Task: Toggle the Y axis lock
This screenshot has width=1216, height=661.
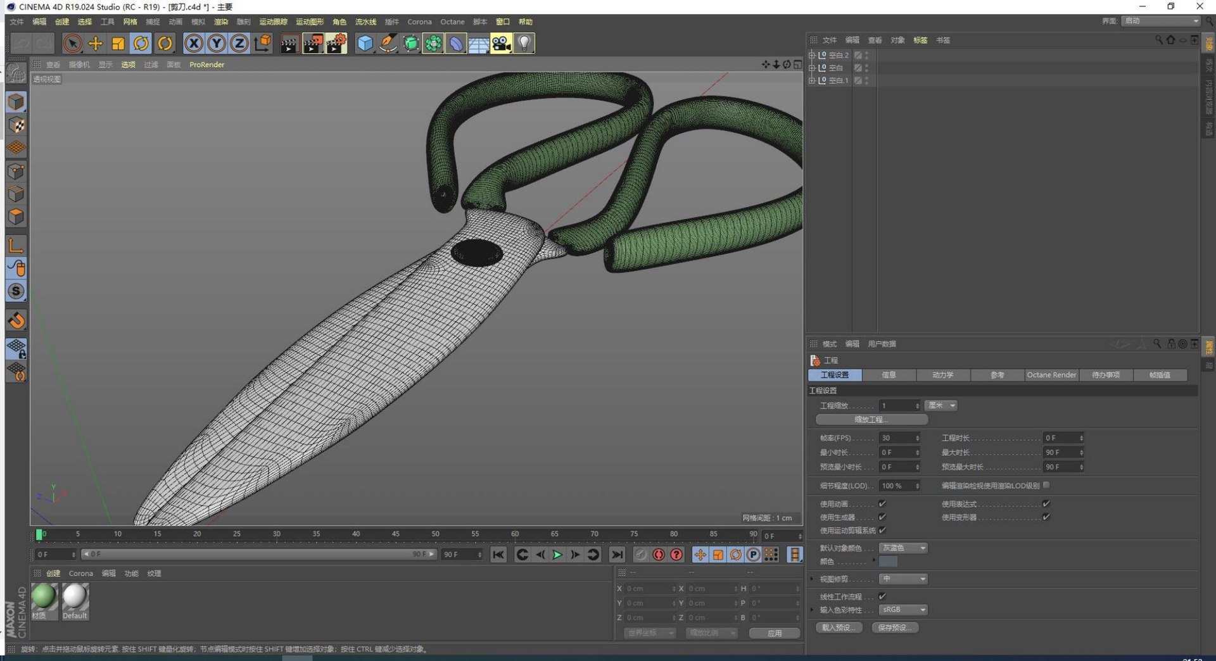Action: [x=217, y=43]
